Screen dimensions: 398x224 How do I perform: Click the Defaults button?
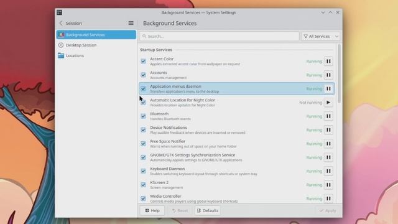[207, 210]
